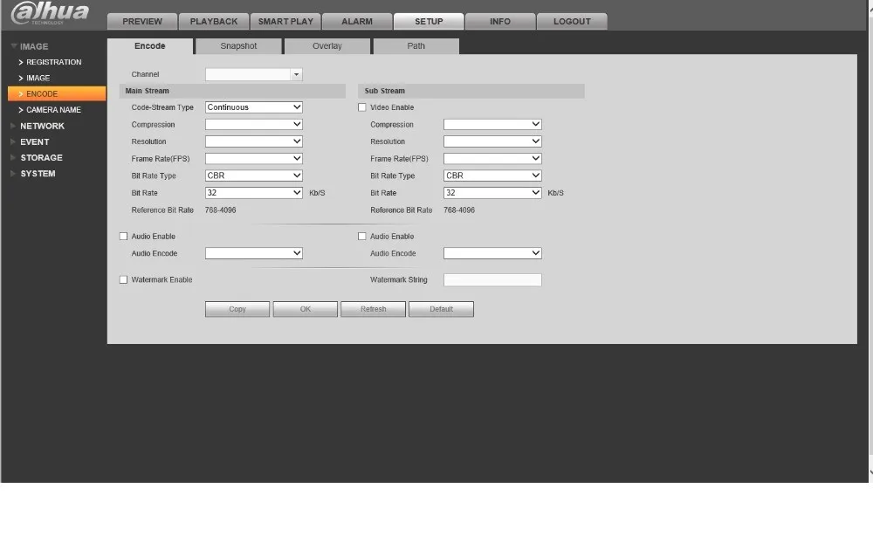The width and height of the screenshot is (873, 550).
Task: Open the Channel dropdown
Action: [254, 74]
